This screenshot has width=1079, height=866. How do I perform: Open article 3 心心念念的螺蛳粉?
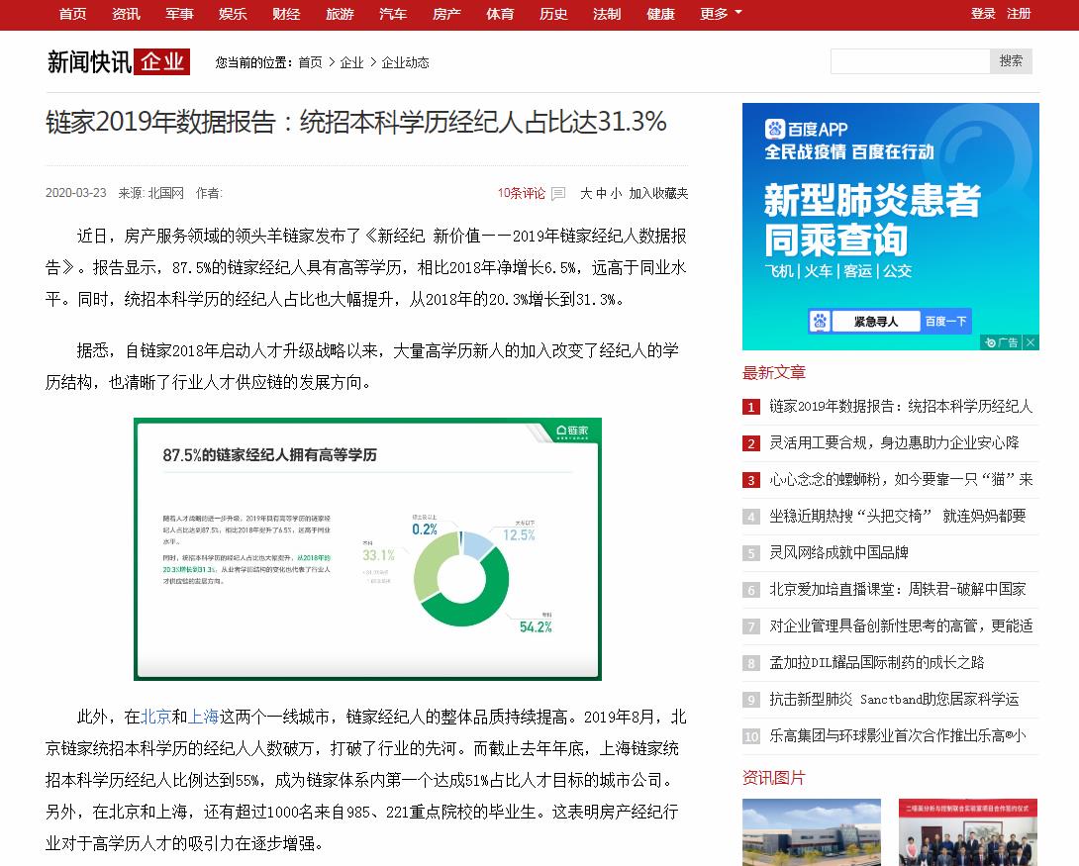(901, 479)
